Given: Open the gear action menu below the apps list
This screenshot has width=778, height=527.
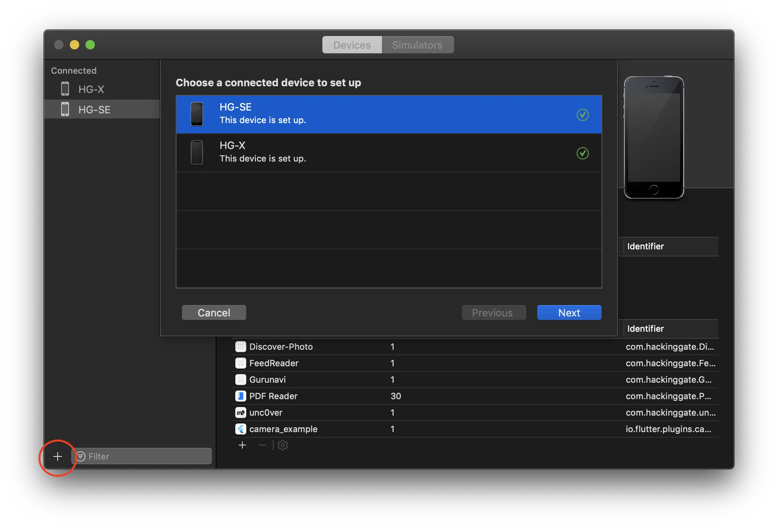Looking at the screenshot, I should [282, 445].
